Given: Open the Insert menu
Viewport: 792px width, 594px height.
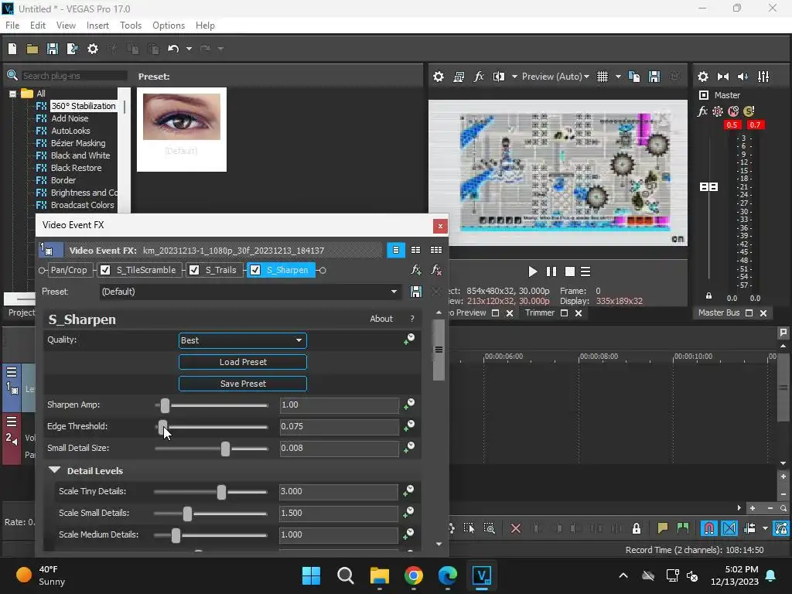Looking at the screenshot, I should point(97,26).
